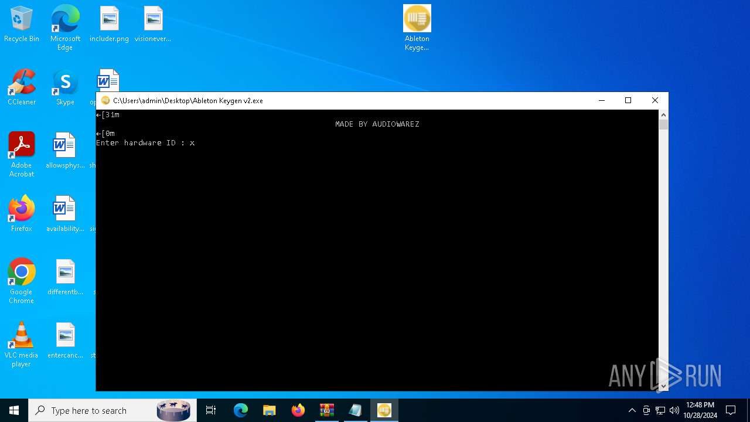
Task: Open the Recycle Bin desktop icon
Action: pyautogui.click(x=22, y=25)
